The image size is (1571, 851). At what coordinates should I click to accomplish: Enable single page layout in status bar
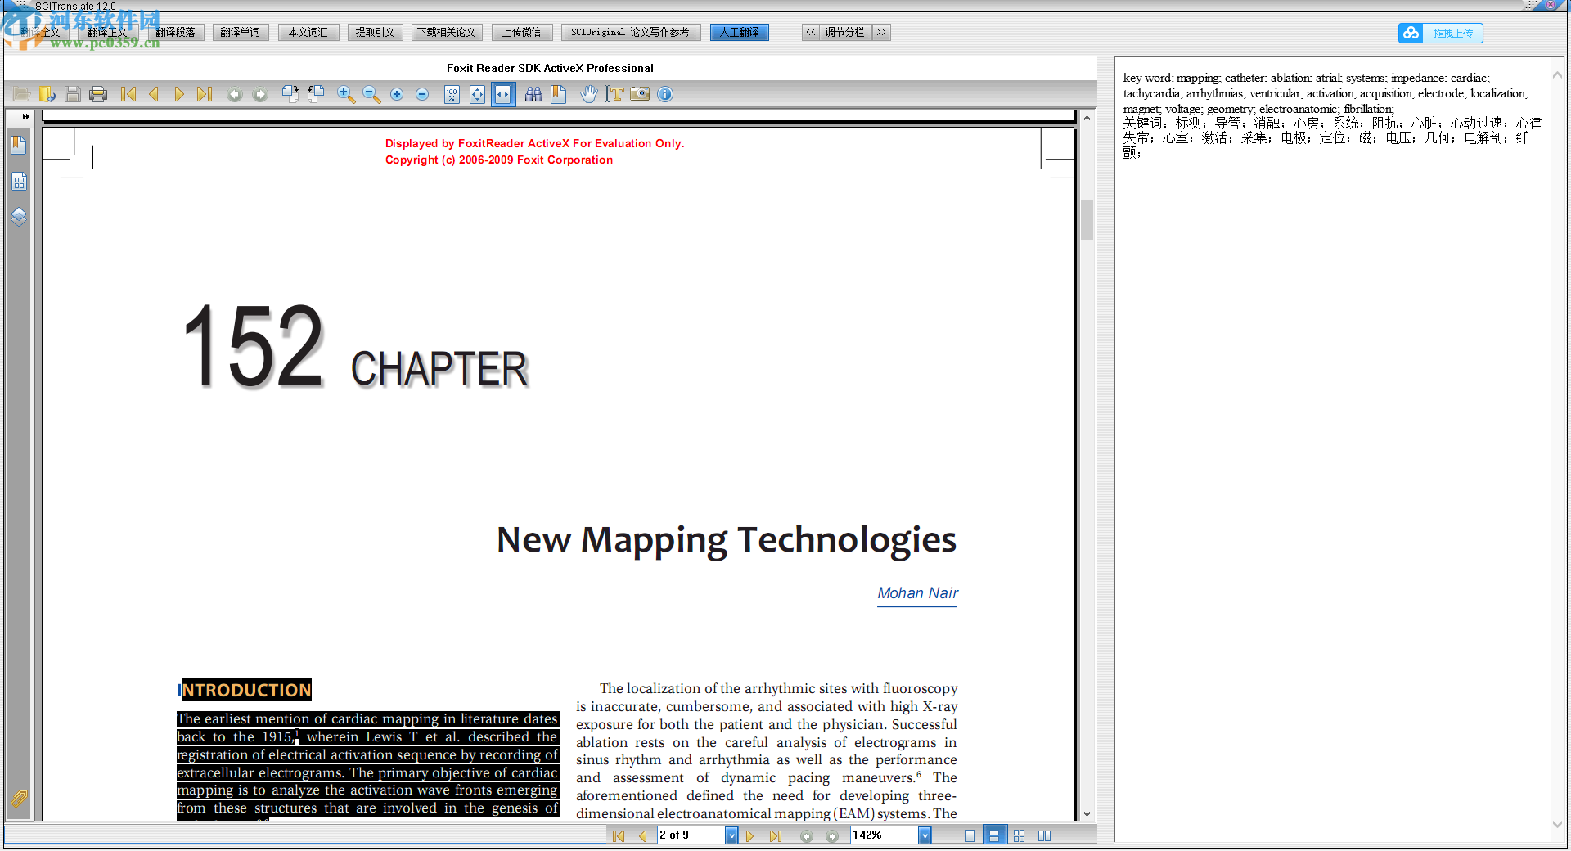tap(969, 835)
